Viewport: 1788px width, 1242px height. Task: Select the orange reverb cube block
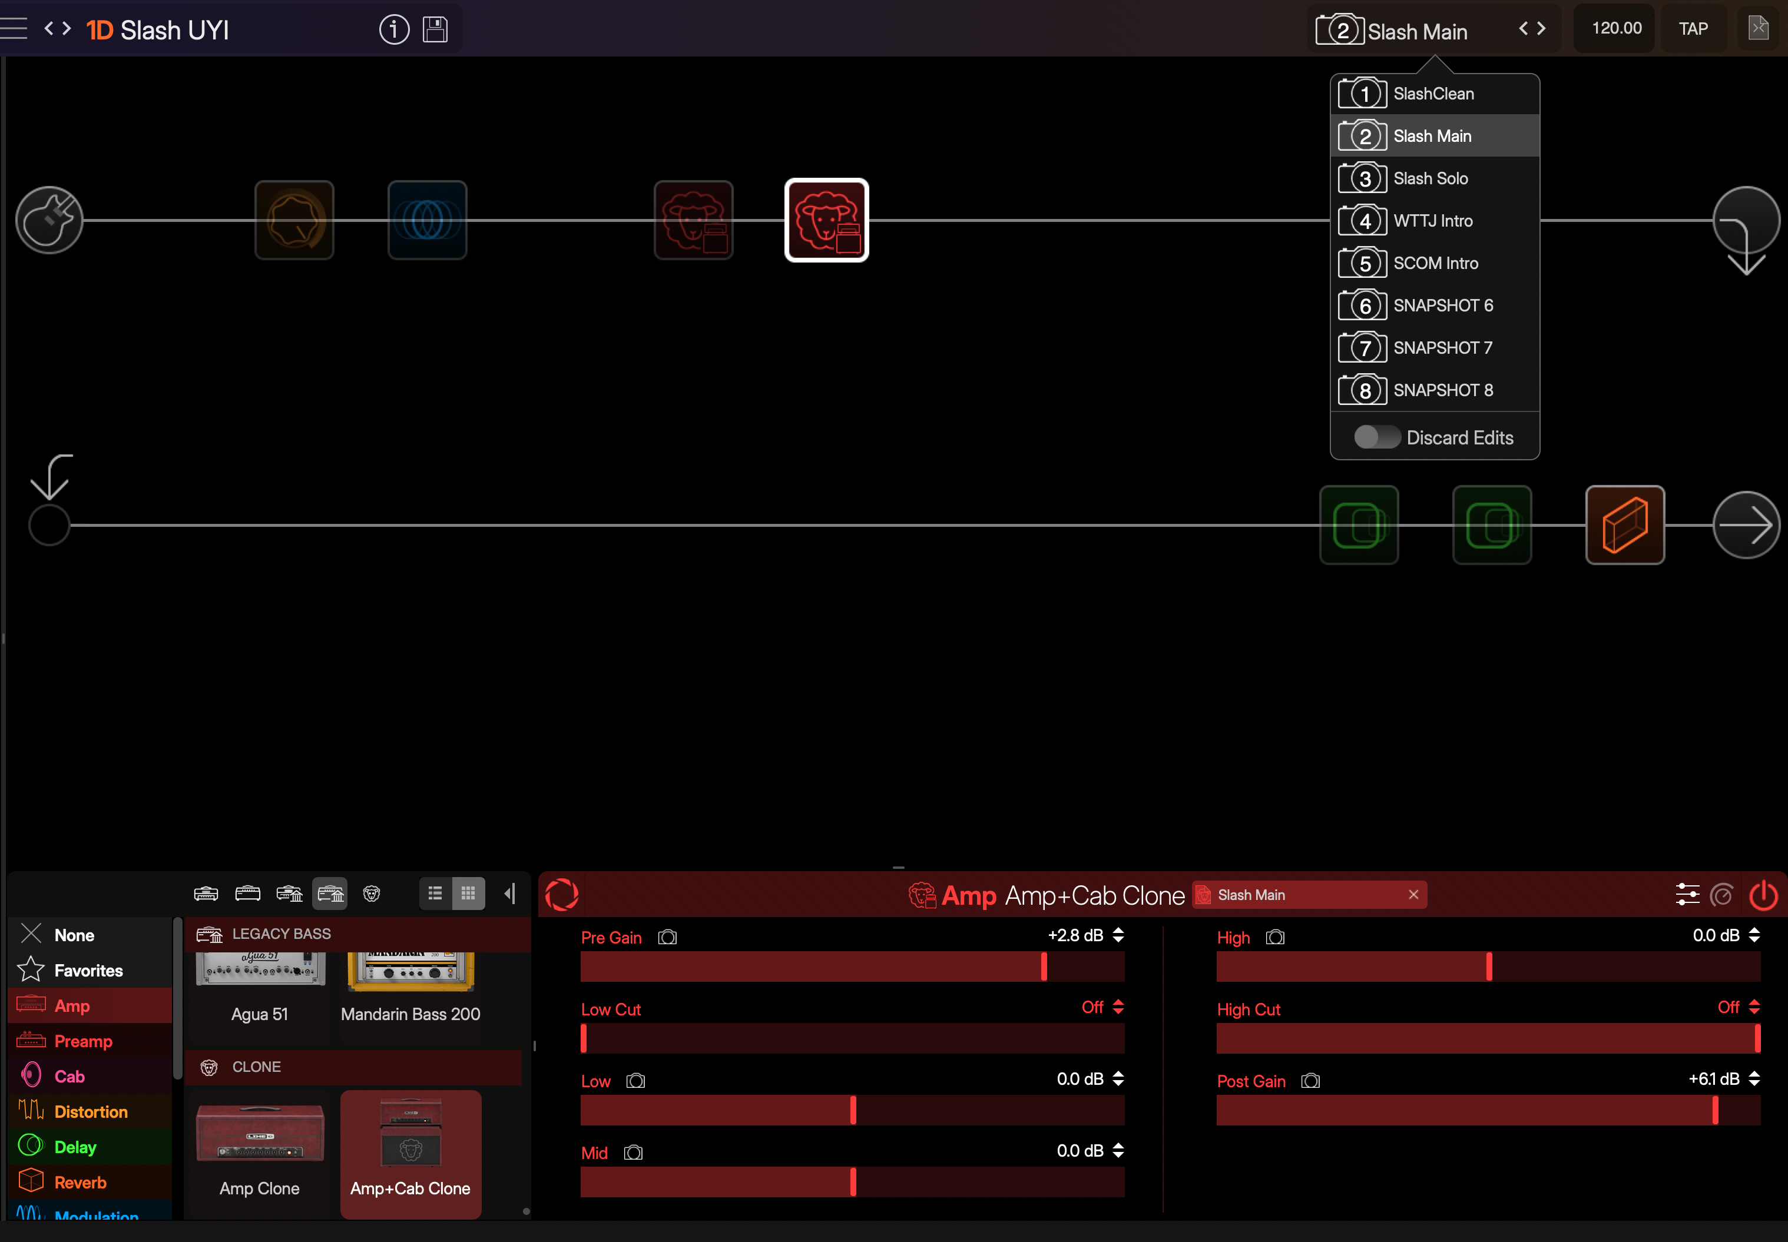pyautogui.click(x=1625, y=525)
